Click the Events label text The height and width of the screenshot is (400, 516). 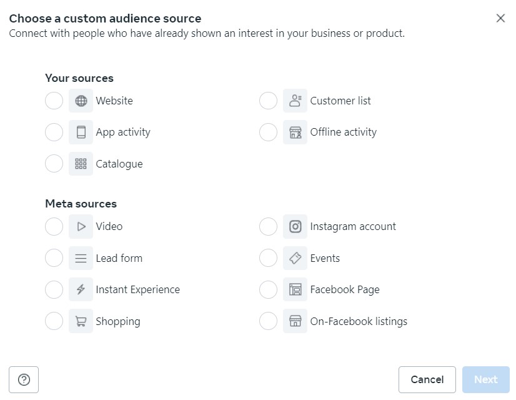point(325,258)
